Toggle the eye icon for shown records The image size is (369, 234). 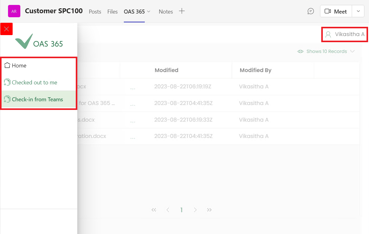point(300,51)
